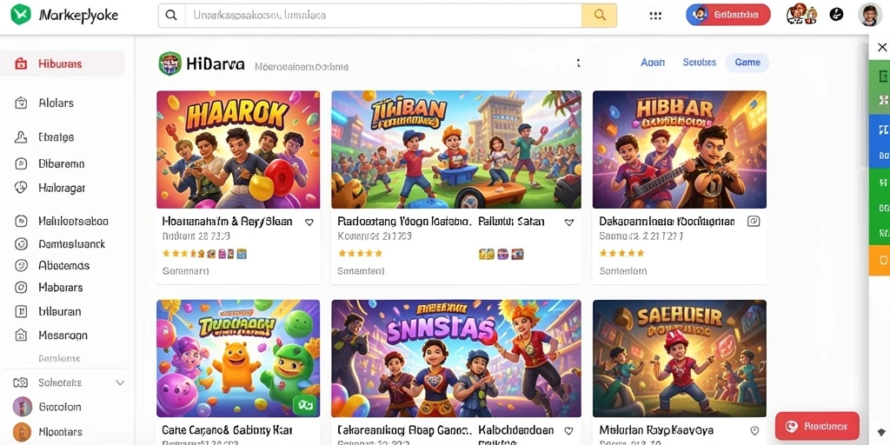Open the SAEHUEIR game thumbnail
The width and height of the screenshot is (890, 445).
coord(680,359)
